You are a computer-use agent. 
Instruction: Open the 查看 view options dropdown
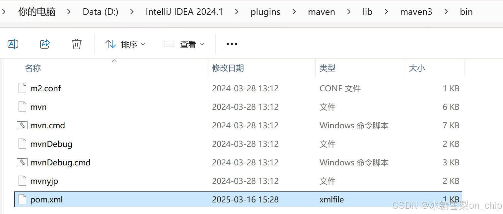click(x=184, y=44)
